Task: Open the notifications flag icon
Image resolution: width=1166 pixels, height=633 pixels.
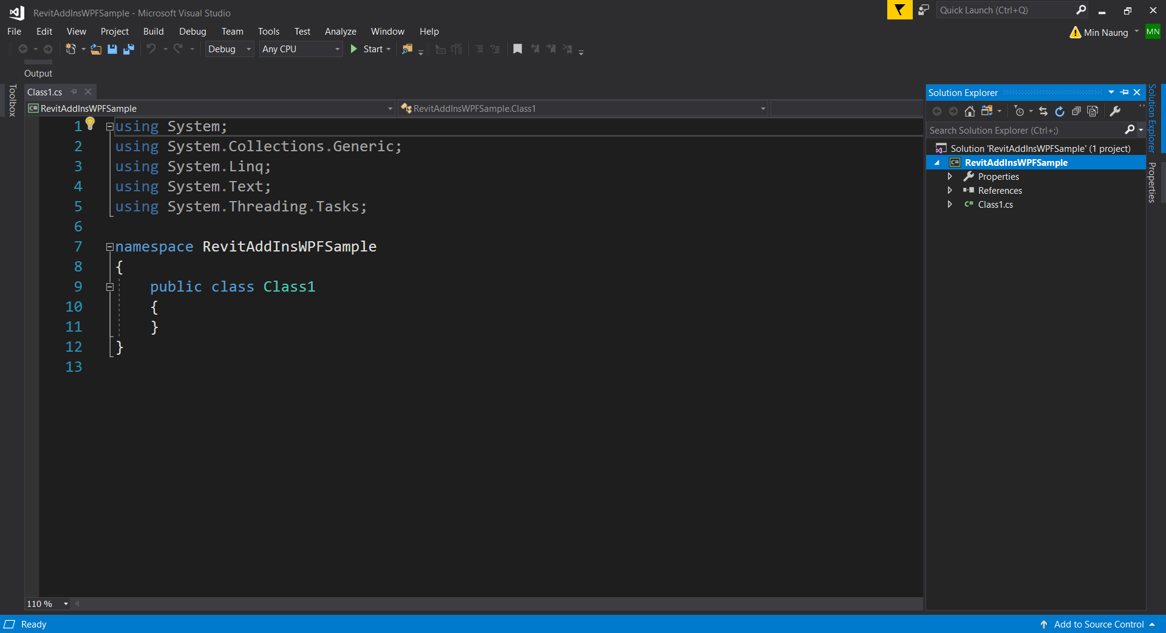Action: 899,10
